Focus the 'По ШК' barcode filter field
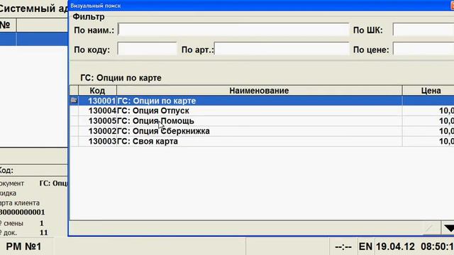Screen dimensions: 454x255 pos(423,30)
